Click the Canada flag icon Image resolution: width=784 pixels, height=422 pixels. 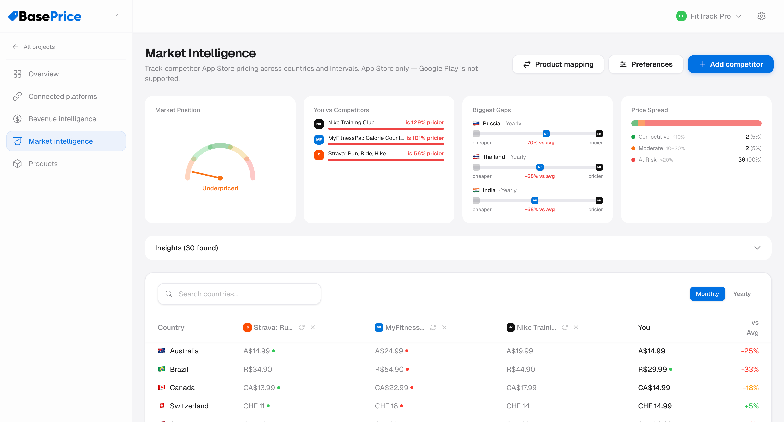162,387
